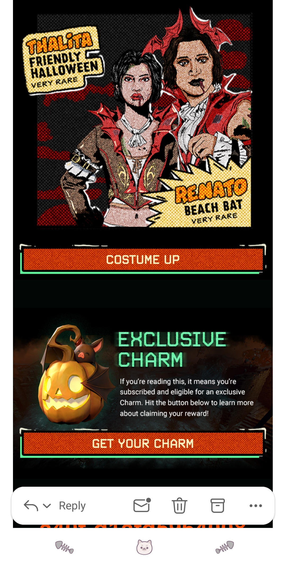Tap the cut-off orange text below reply bar
Image resolution: width=286 pixels, height=566 pixels.
coord(143,526)
